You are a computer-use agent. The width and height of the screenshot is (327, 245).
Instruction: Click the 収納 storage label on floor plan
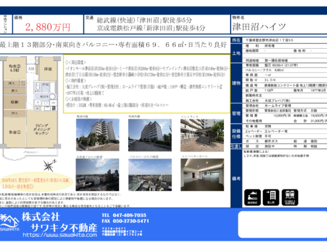(15, 102)
